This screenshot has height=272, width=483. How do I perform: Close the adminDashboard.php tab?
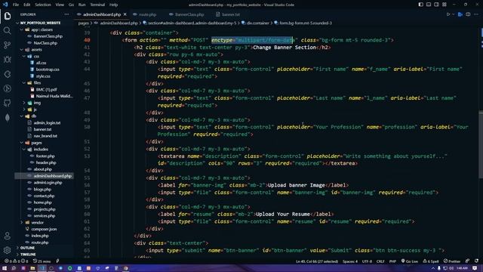(125, 14)
